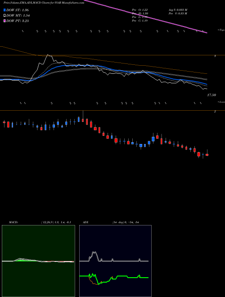The height and width of the screenshot is (297, 225).
Task: Click the tall-wick candlestick touching the 2 line
Action: (x=83, y=120)
